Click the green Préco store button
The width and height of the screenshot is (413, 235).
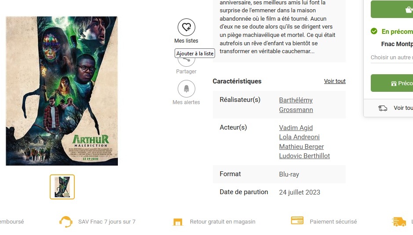pos(392,83)
